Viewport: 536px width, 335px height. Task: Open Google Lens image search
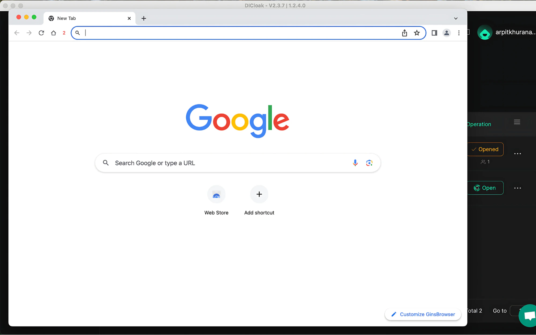pyautogui.click(x=369, y=163)
